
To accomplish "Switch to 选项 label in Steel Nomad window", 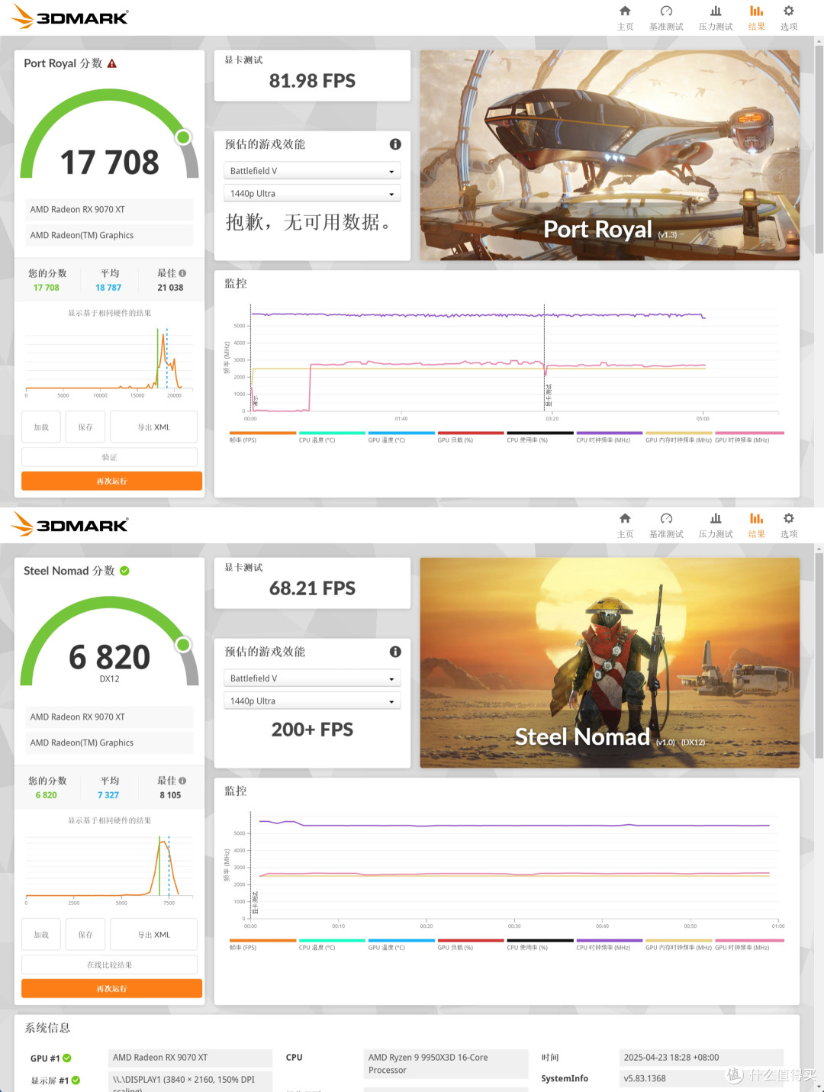I will coord(789,534).
